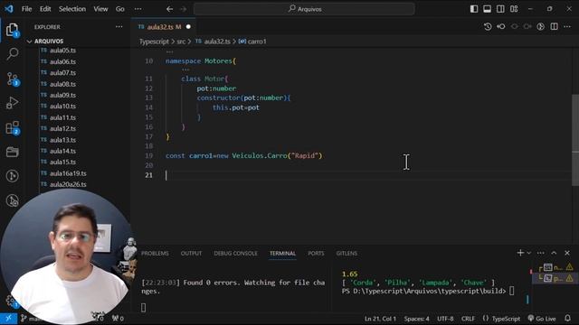The width and height of the screenshot is (579, 325).
Task: Click the unsaved dot on aula32.ts tab
Action: 188,27
